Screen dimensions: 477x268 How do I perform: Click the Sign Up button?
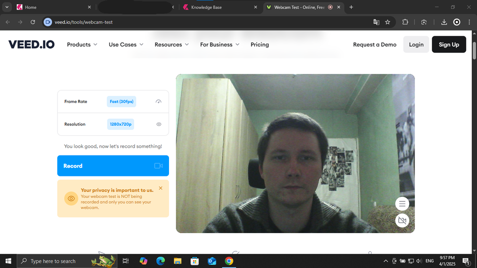(449, 44)
